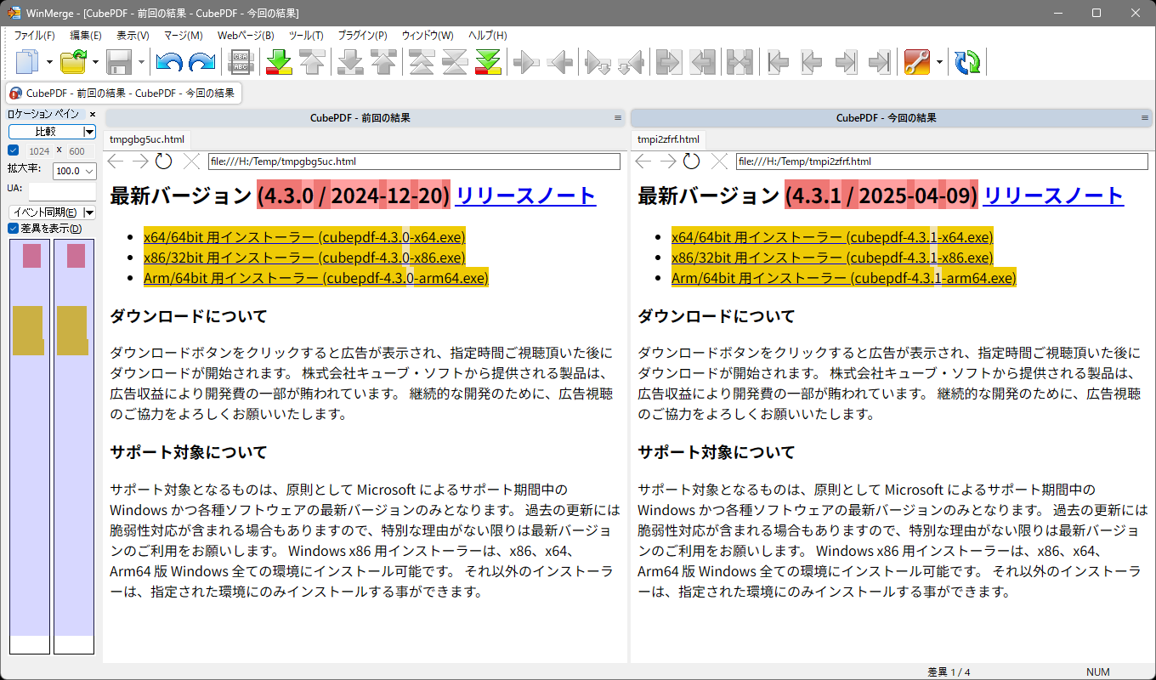Click Copy Left and Advance icon
The width and height of the screenshot is (1156, 680).
[631, 62]
